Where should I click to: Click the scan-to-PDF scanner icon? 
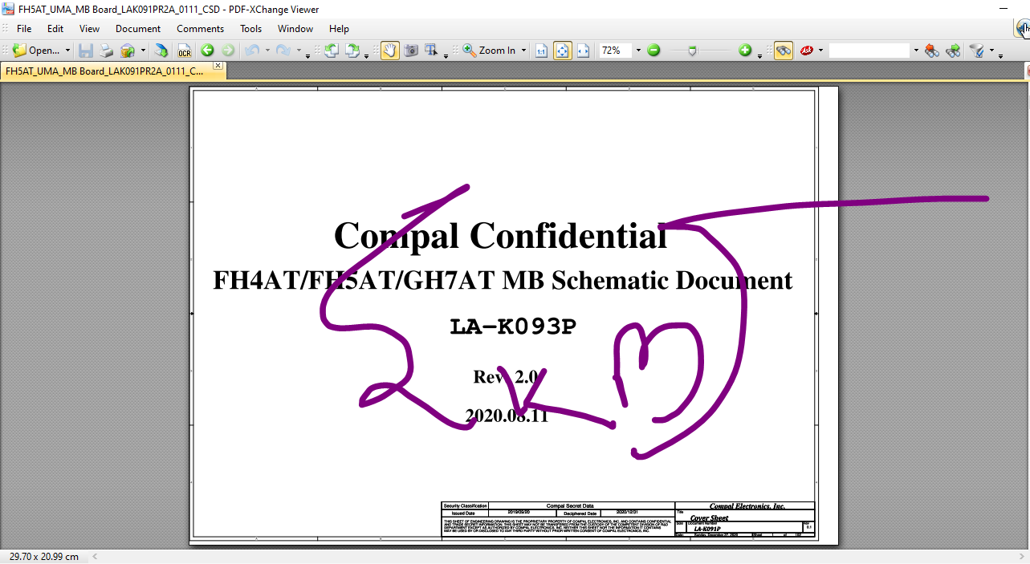point(161,51)
